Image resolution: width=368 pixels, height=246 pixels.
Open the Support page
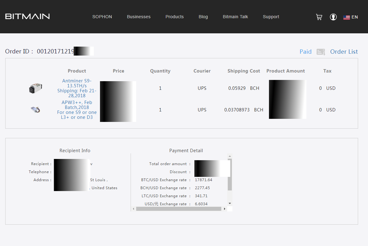(x=271, y=17)
